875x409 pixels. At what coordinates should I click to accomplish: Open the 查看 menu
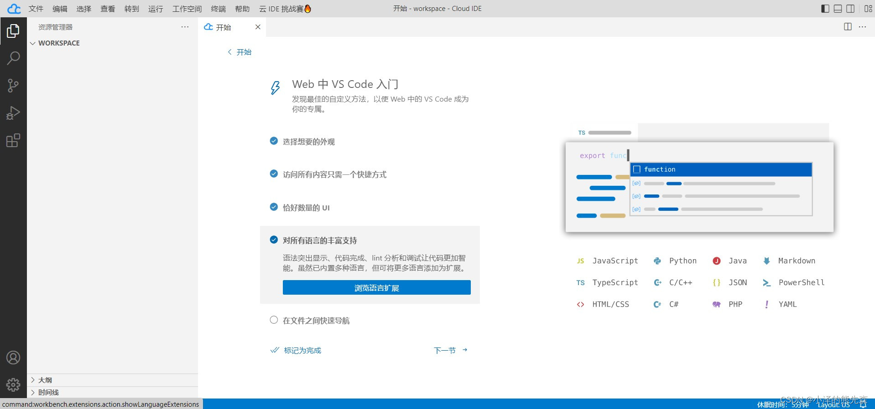tap(108, 9)
